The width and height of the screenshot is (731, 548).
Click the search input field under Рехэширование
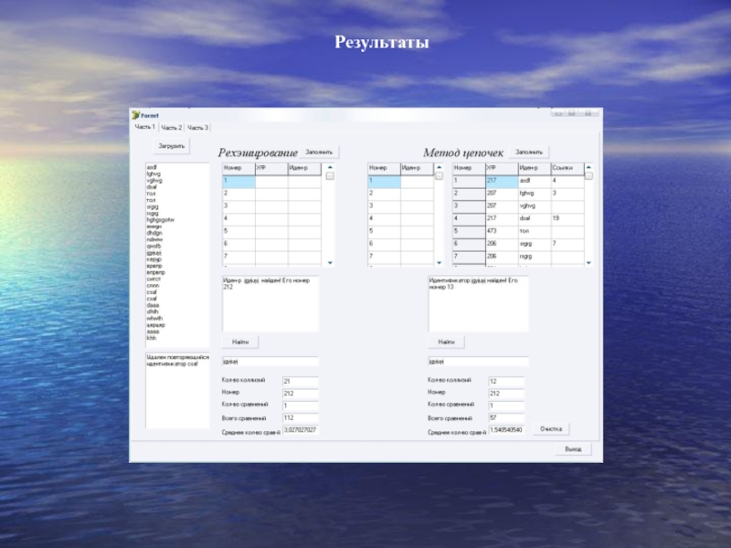pyautogui.click(x=270, y=362)
